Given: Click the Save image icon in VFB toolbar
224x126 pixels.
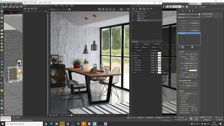Looking at the screenshot, I should pyautogui.click(x=99, y=9).
